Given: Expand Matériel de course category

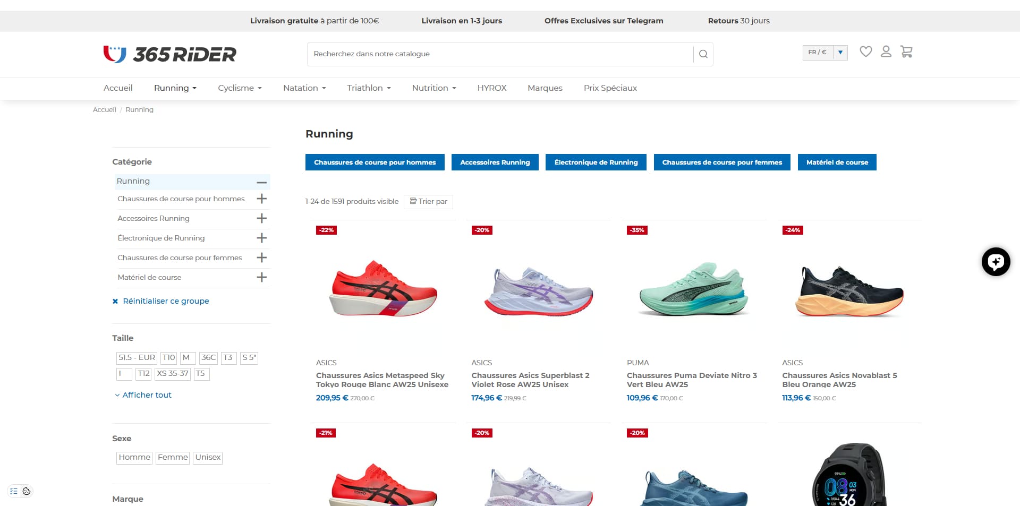Looking at the screenshot, I should tap(261, 277).
